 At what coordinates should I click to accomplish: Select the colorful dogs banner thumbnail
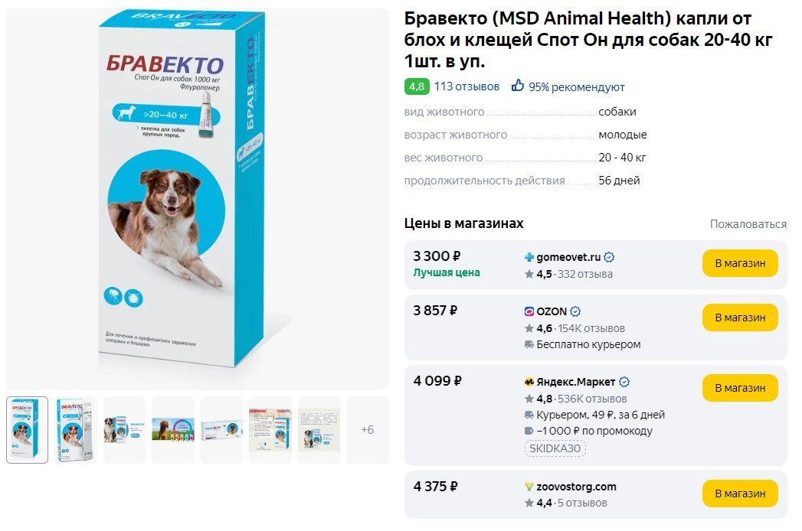coord(173,430)
